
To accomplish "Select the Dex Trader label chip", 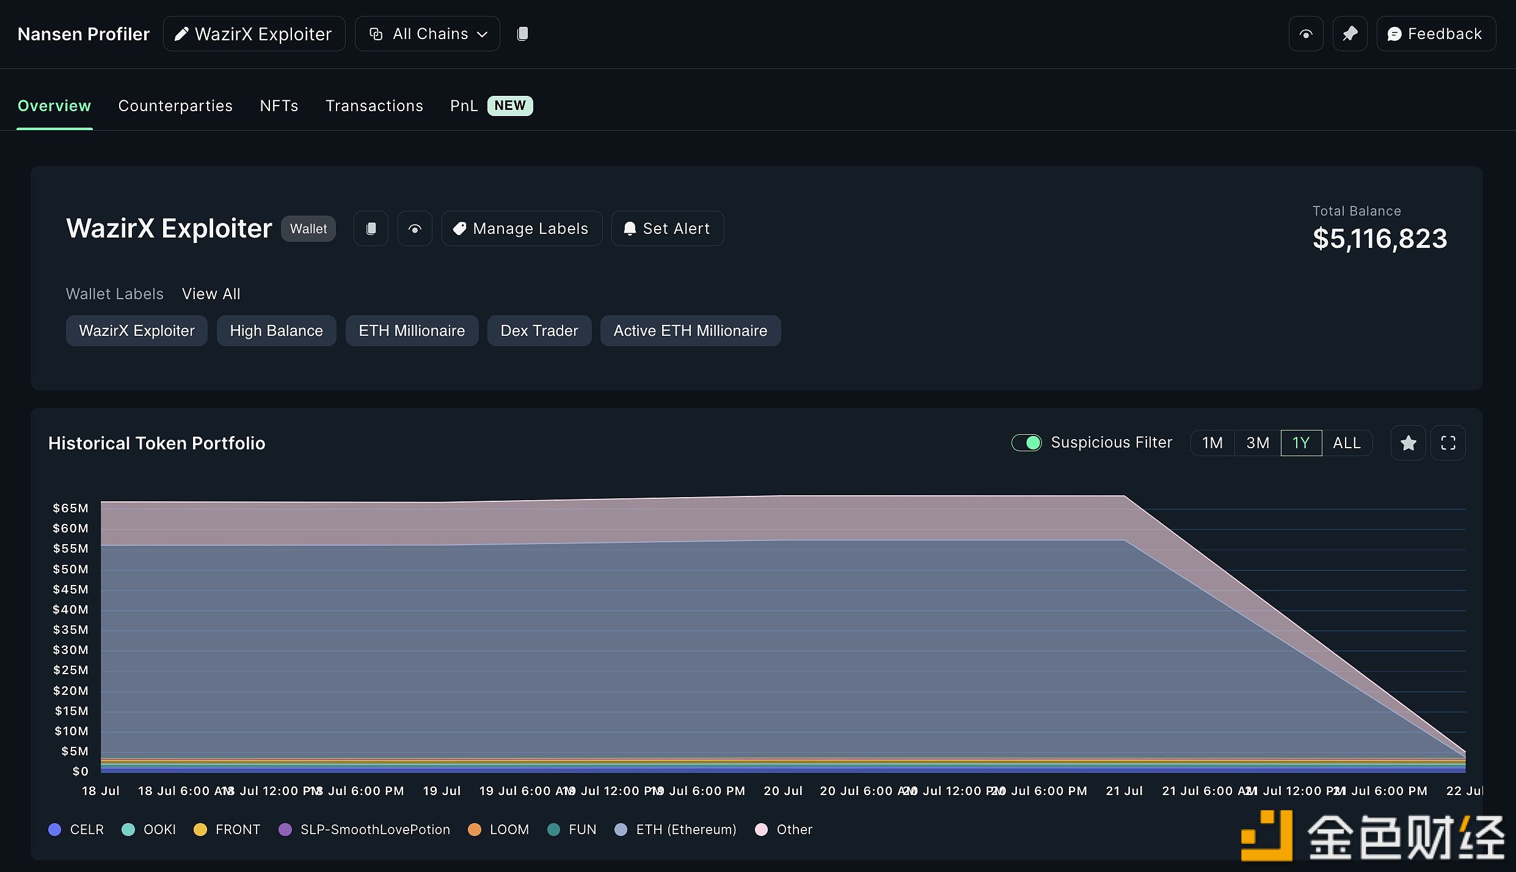I will tap(539, 330).
